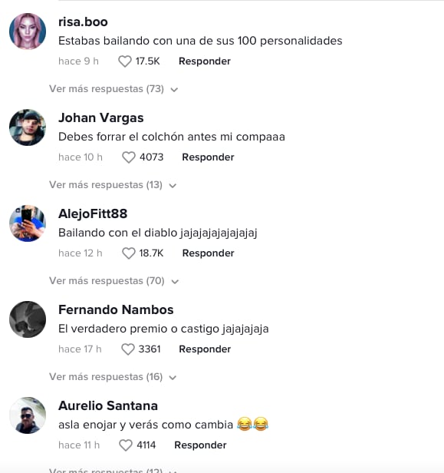Select Responder under Fernando Nambos's comment
Screen dimensions: 444x473
tap(205, 349)
